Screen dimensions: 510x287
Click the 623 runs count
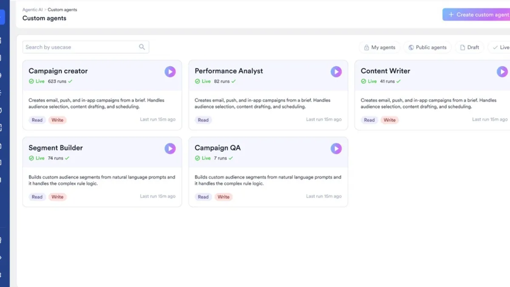[57, 81]
